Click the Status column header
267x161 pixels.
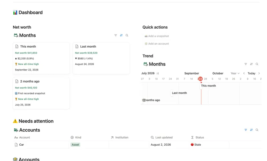(198, 137)
